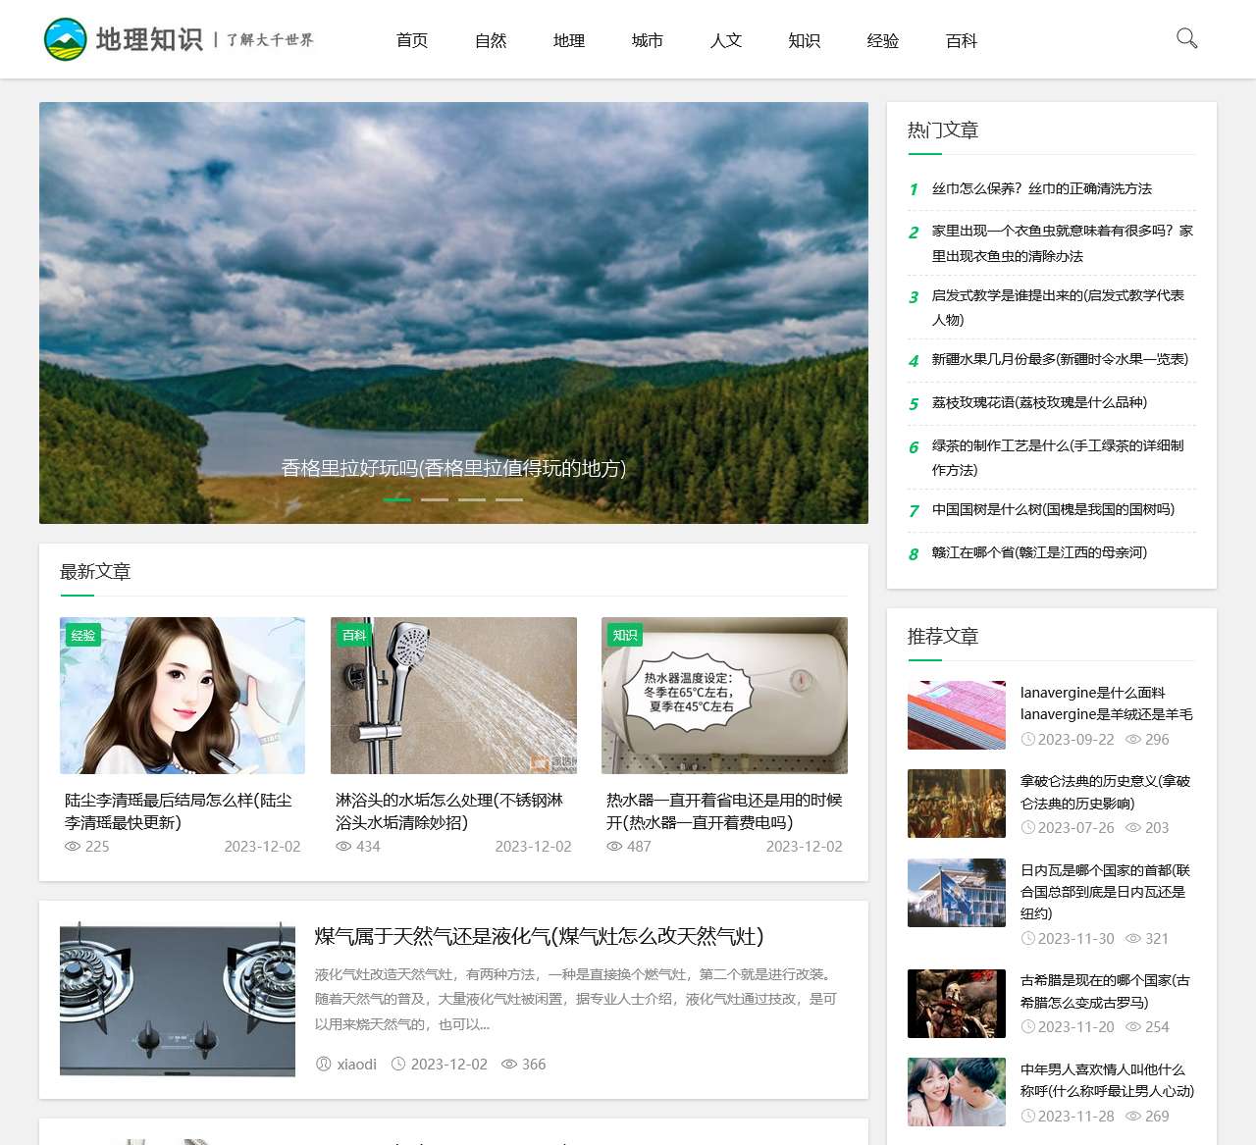
Task: Open the 日内瓦 building thumbnail
Action: (957, 893)
